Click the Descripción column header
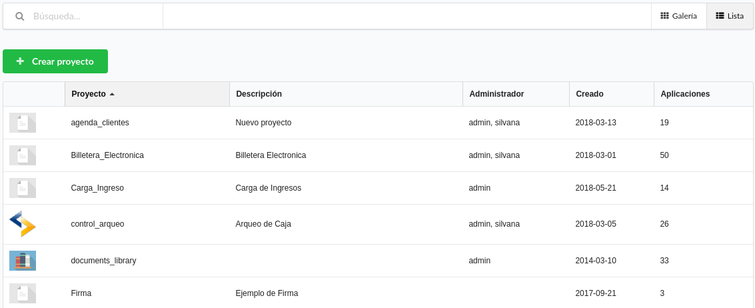The image size is (755, 308). pos(347,94)
